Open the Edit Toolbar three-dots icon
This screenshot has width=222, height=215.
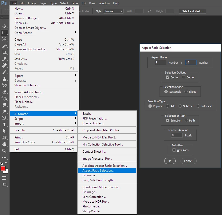pos(4,157)
